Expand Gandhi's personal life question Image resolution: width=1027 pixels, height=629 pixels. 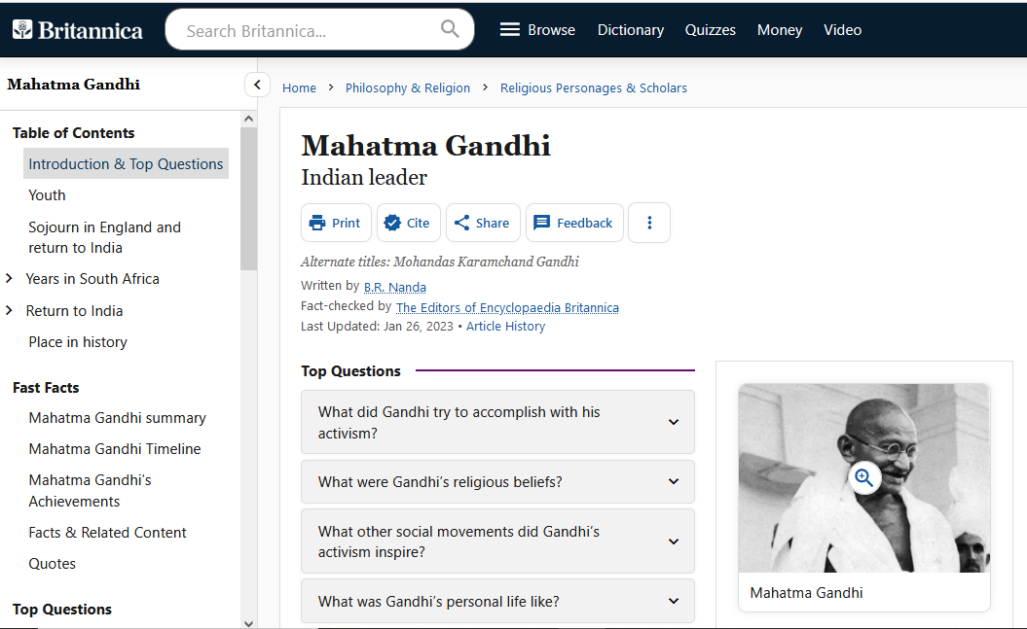(497, 601)
